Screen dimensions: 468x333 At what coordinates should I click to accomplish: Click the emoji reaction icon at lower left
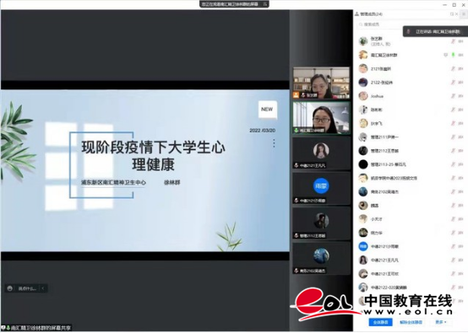10,288
